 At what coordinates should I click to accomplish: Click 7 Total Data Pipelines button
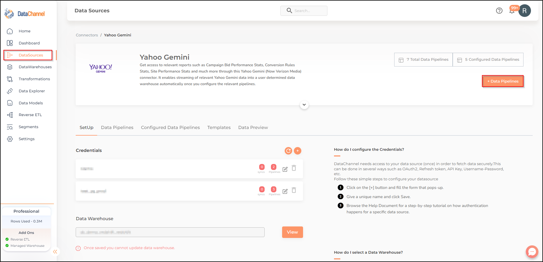423,60
